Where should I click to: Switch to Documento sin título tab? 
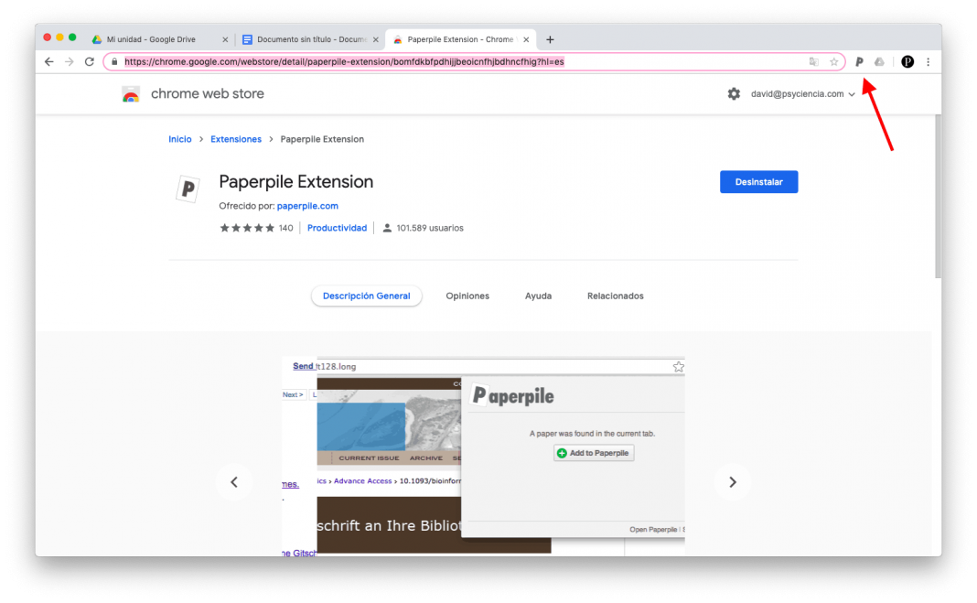[x=310, y=39]
